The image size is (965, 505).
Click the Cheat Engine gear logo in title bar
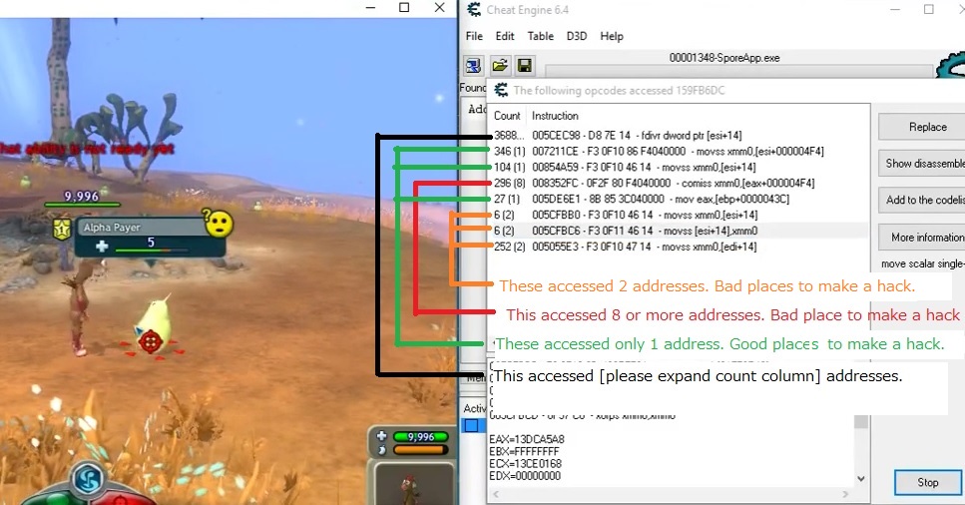471,10
